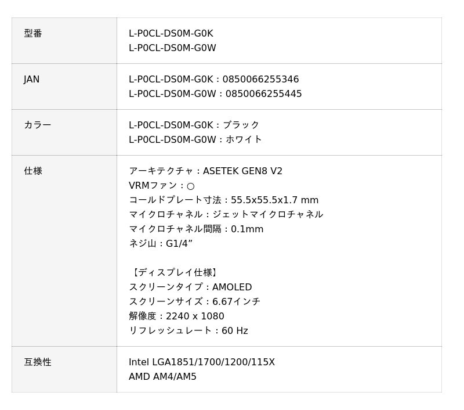Click the model number L-P0CL-DS0M-G0K in 型番 row

point(171,34)
